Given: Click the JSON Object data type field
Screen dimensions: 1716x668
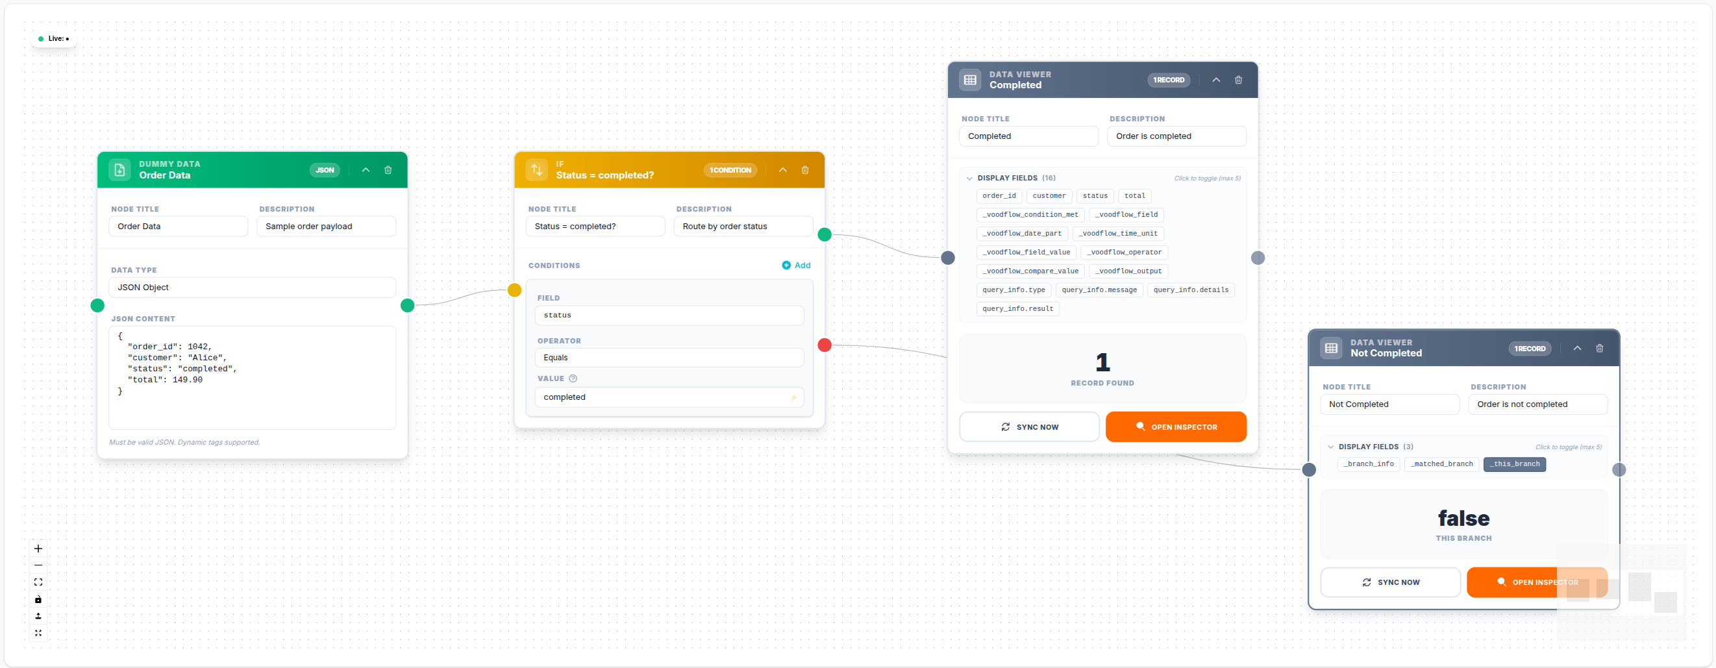Looking at the screenshot, I should click(252, 287).
